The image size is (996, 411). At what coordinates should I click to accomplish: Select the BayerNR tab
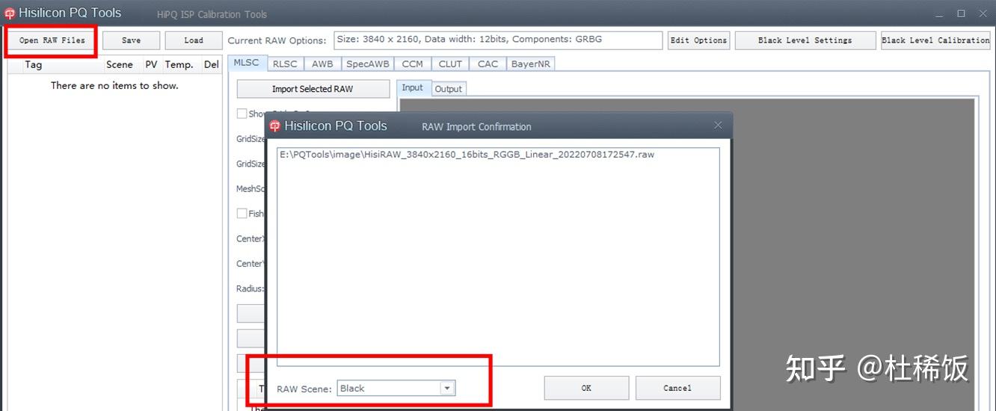click(530, 64)
